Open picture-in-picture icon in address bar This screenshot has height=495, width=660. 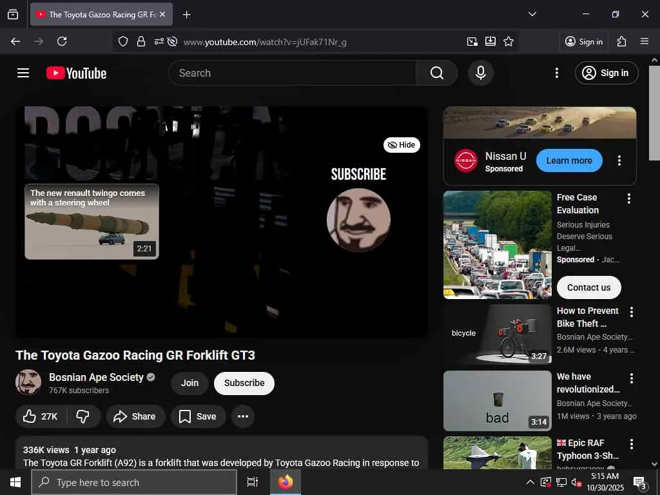(472, 41)
